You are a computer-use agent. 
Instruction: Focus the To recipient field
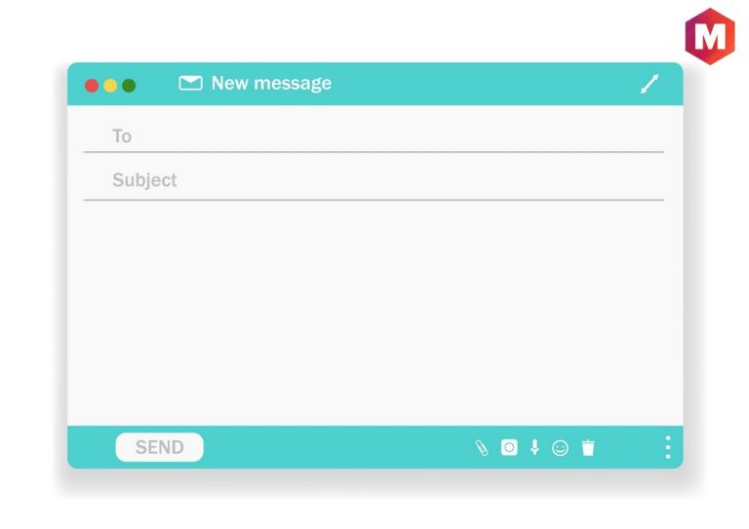[374, 136]
